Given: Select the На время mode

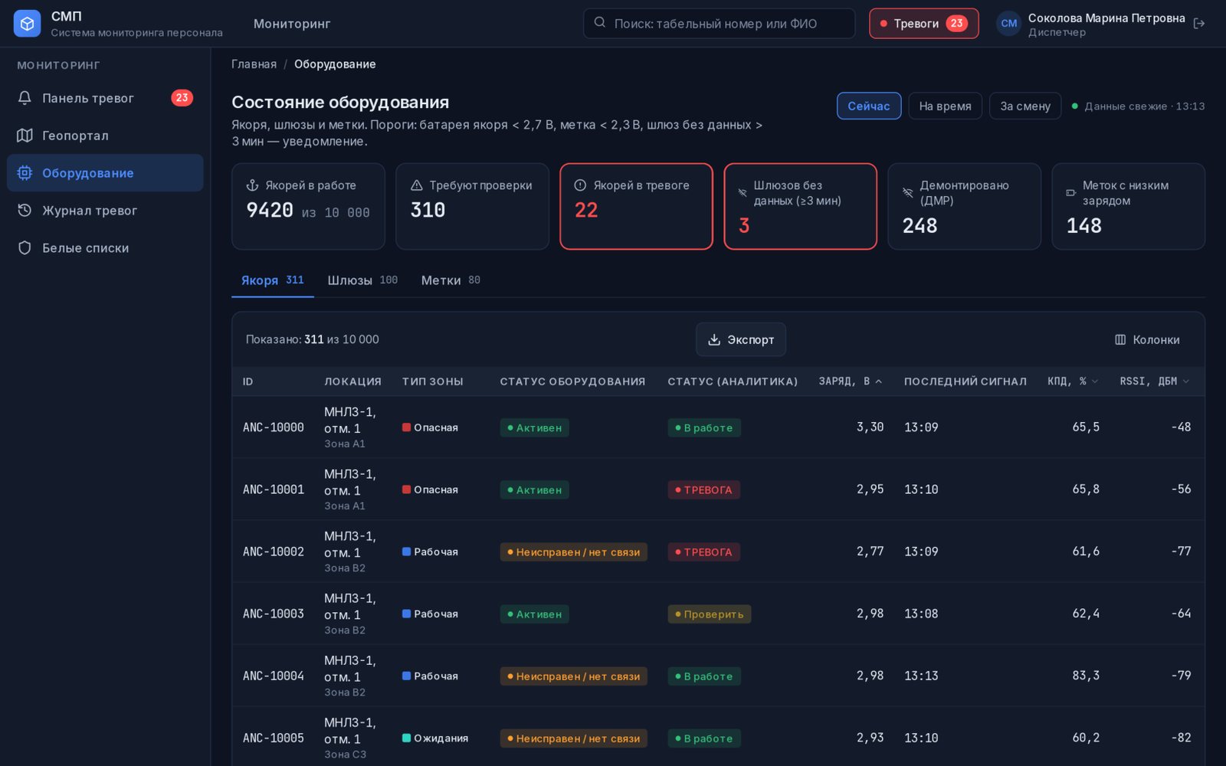Looking at the screenshot, I should [945, 106].
